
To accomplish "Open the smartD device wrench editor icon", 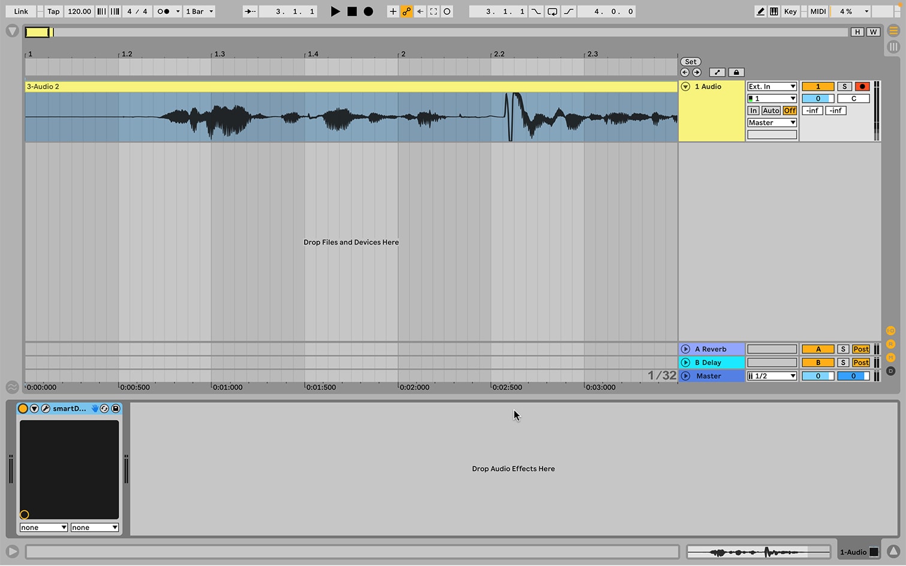I will (46, 408).
